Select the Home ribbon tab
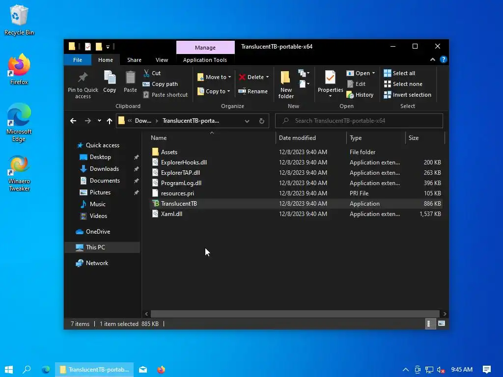 (x=106, y=60)
